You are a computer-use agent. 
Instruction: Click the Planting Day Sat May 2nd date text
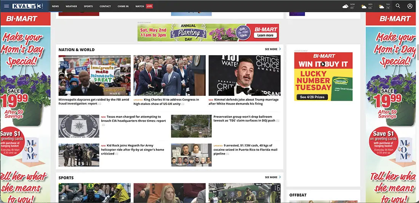(153, 32)
